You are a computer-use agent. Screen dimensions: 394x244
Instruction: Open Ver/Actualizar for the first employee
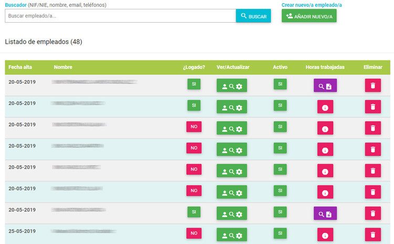pyautogui.click(x=232, y=86)
